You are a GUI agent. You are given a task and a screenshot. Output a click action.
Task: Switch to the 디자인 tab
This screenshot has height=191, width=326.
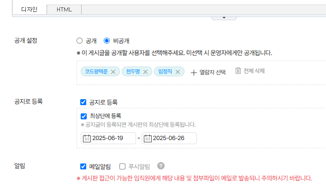(30, 9)
